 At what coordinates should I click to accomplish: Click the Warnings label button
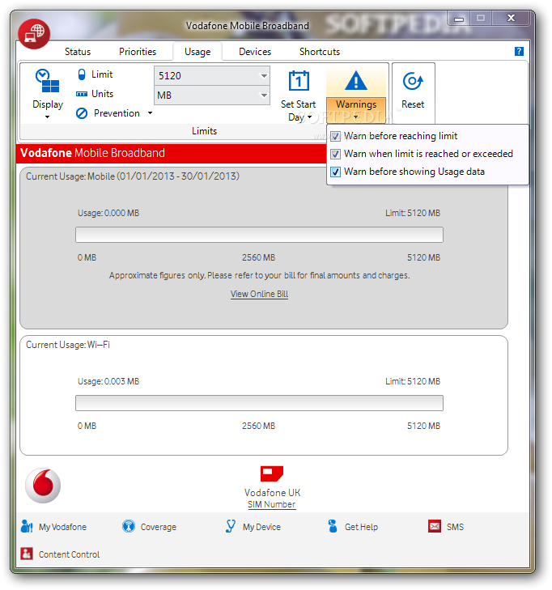pos(356,104)
